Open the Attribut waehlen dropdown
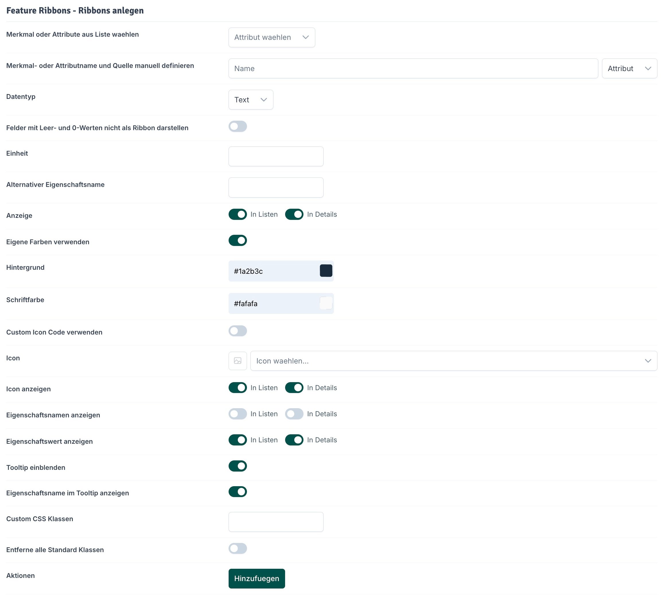 (x=272, y=38)
